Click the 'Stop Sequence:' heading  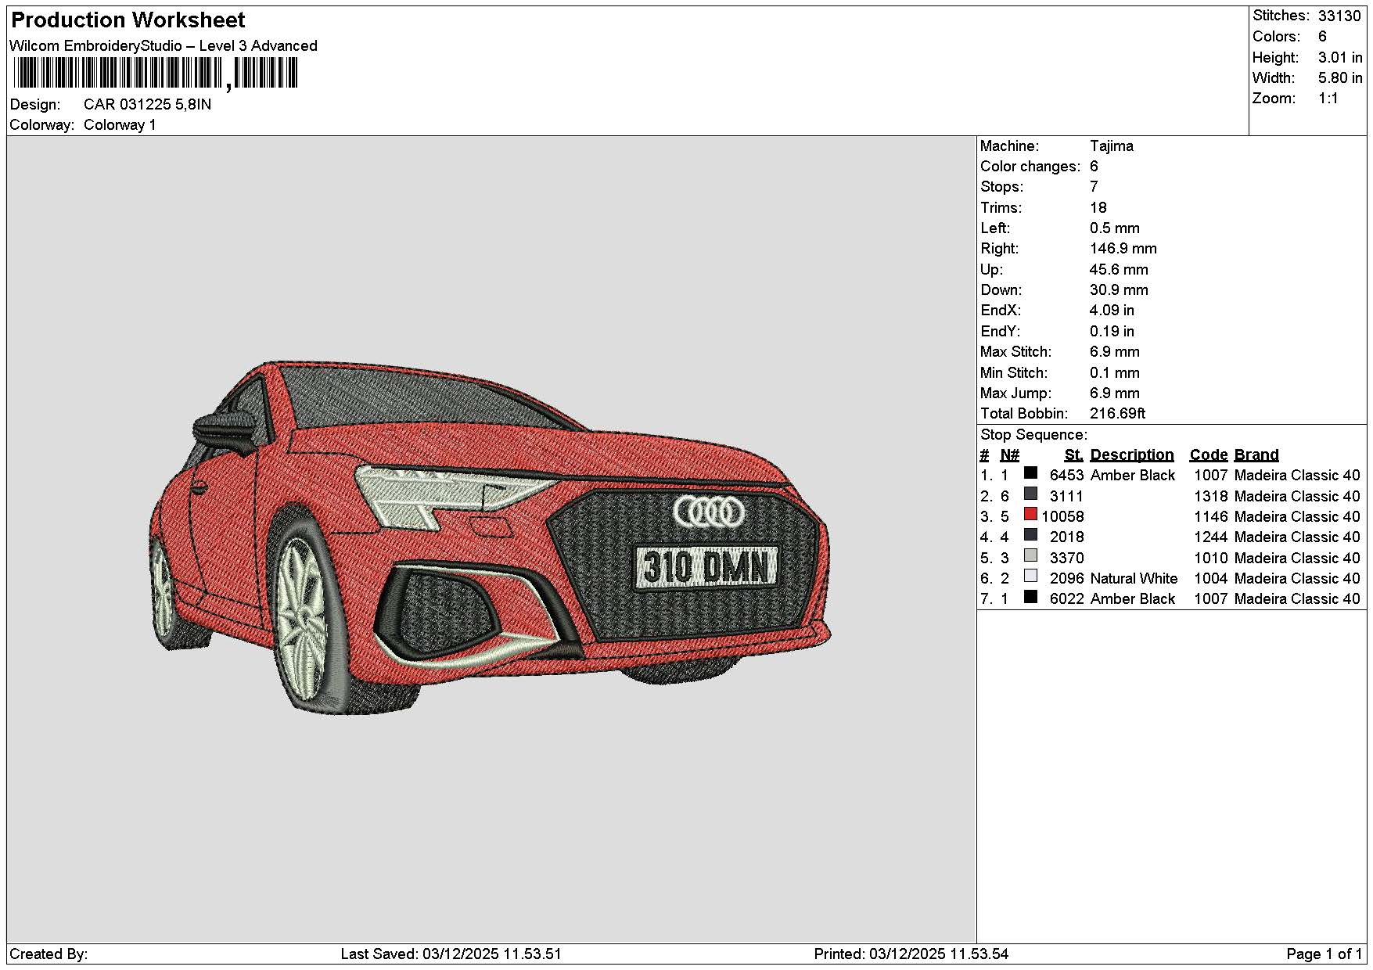click(x=1033, y=434)
